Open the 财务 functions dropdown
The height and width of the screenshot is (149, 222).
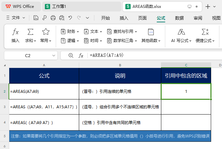tap(70, 32)
